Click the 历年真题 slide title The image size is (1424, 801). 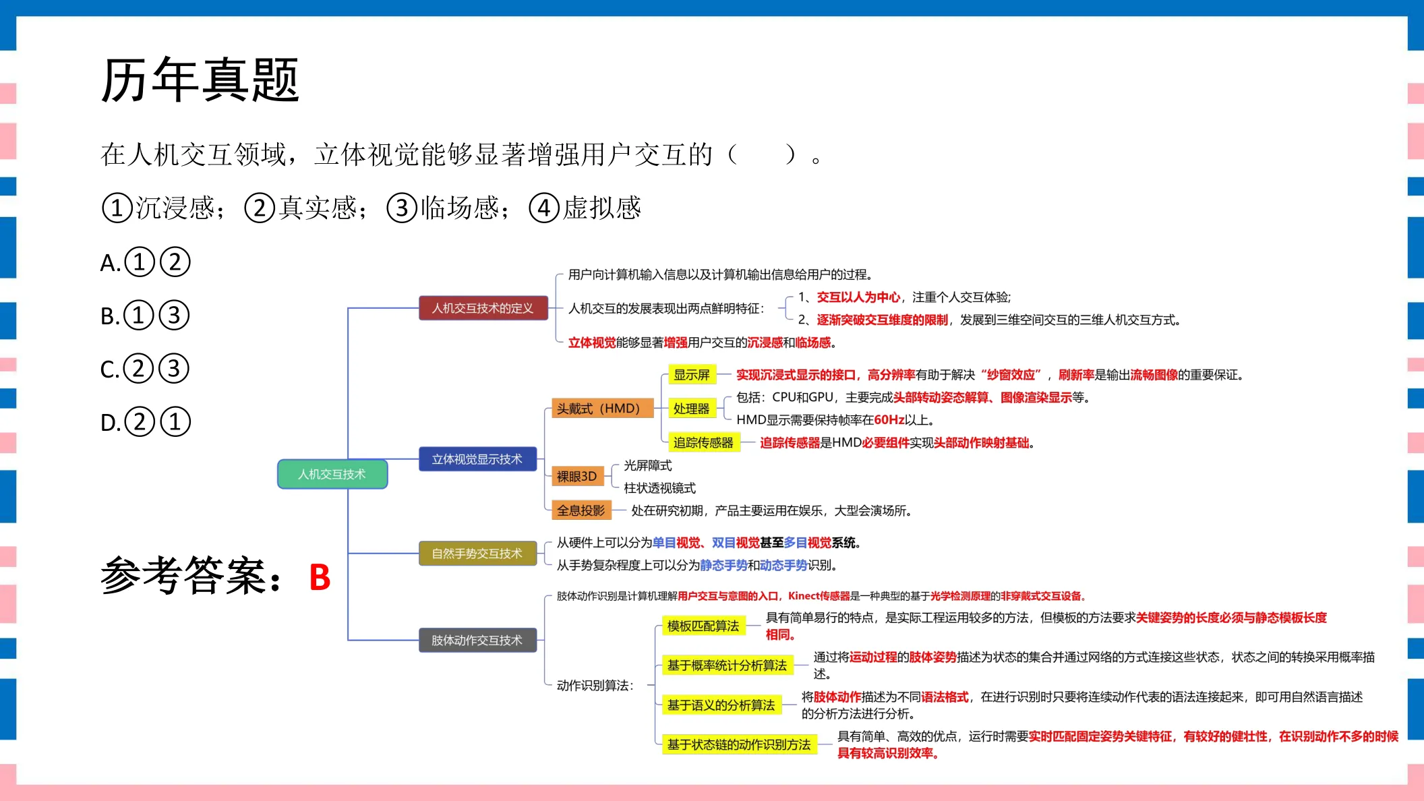[x=200, y=80]
